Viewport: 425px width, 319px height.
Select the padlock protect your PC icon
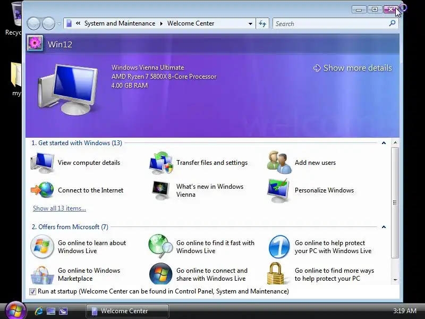(275, 273)
